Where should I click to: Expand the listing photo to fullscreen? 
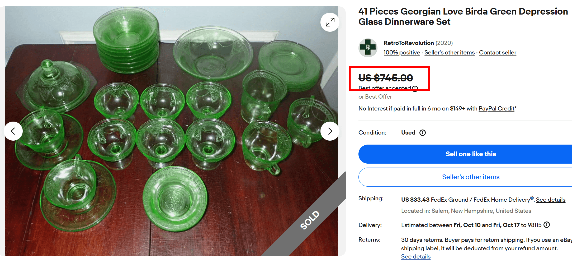tap(330, 22)
